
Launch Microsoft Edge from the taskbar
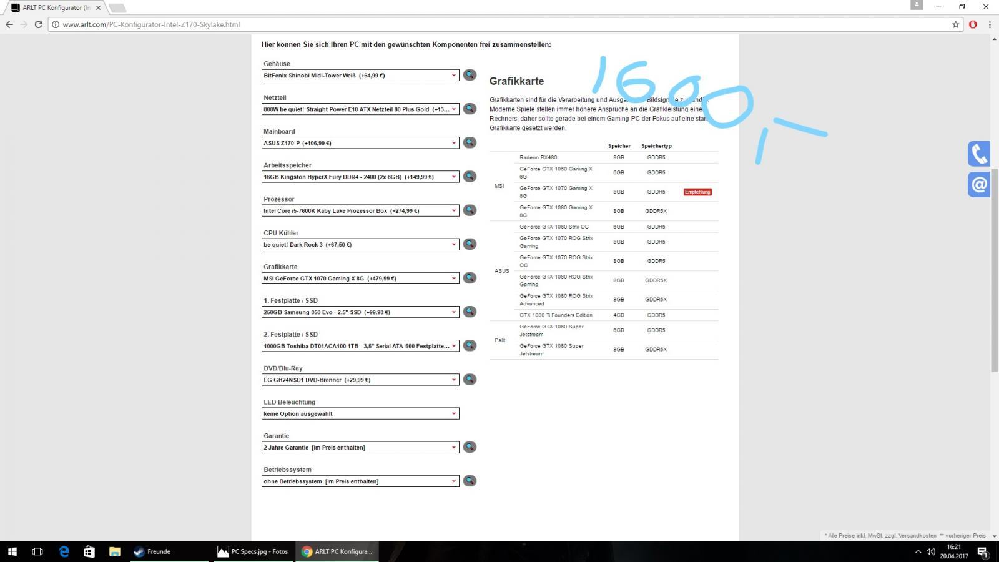(x=64, y=551)
